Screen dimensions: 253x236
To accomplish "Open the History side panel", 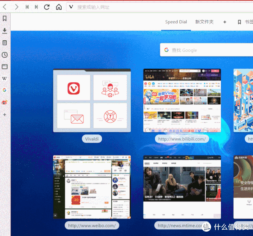I will pyautogui.click(x=5, y=55).
